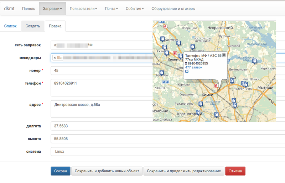Click the edit icon in the map popup
The height and width of the screenshot is (183, 285).
pyautogui.click(x=187, y=71)
